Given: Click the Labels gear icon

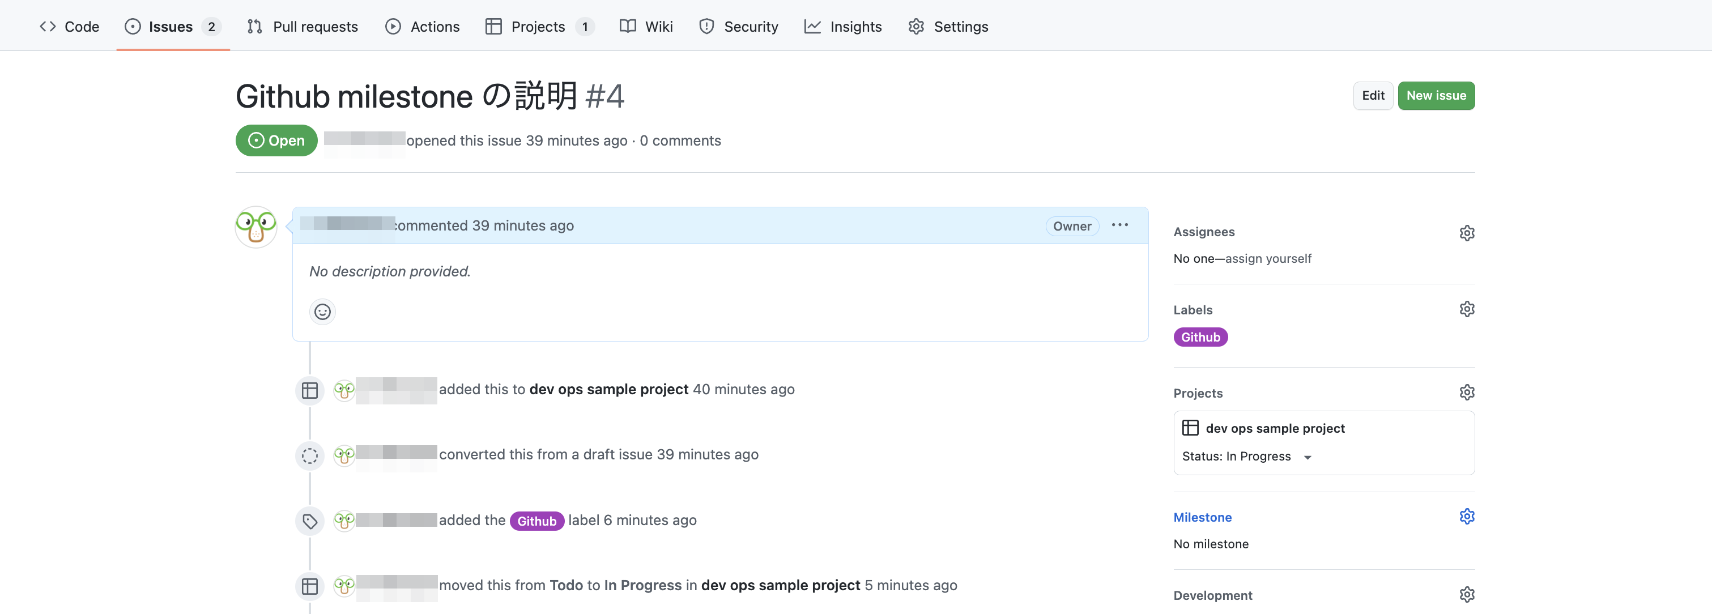Looking at the screenshot, I should [x=1466, y=310].
